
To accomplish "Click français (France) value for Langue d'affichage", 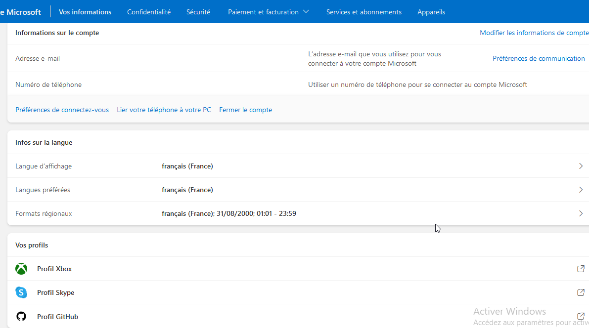I will (x=187, y=166).
